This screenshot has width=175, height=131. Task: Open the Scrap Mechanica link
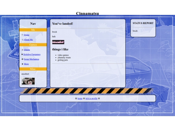31,59
